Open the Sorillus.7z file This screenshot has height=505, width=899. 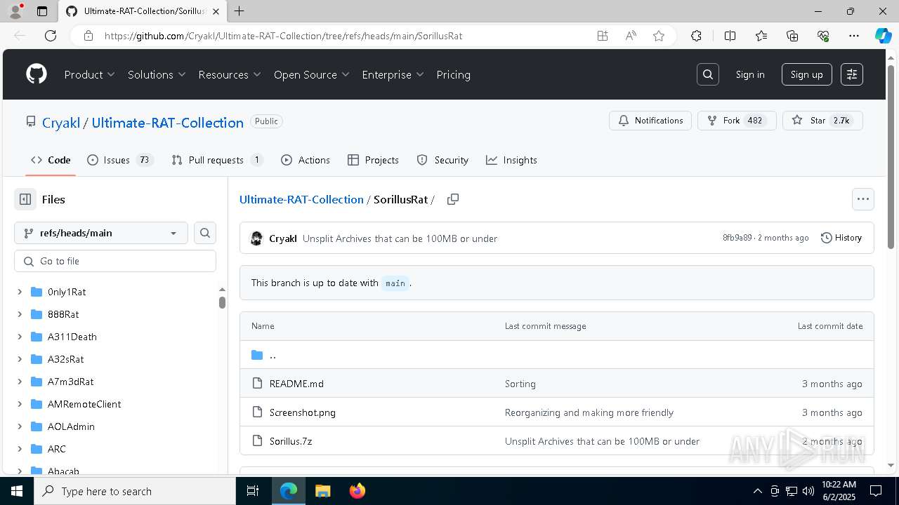291,441
